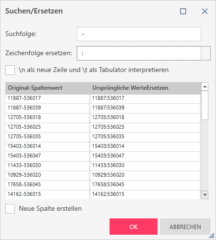The image size is (216, 240).
Task: Enable \n als neue Zeile interpretation checkbox
Action: coord(10,70)
